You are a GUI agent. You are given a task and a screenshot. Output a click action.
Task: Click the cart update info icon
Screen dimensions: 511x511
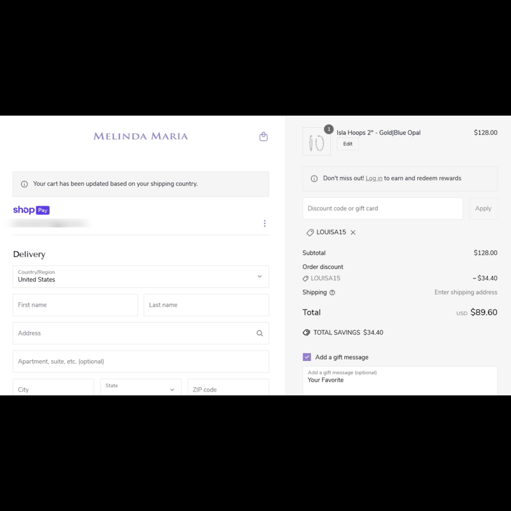[24, 184]
